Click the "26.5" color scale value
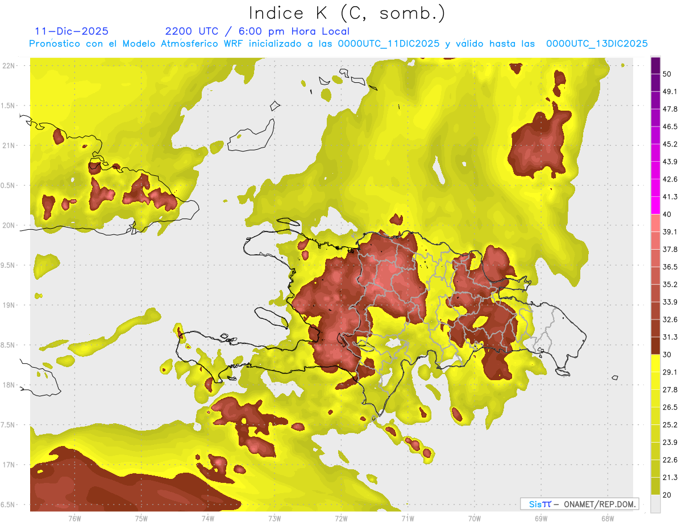 pyautogui.click(x=670, y=407)
